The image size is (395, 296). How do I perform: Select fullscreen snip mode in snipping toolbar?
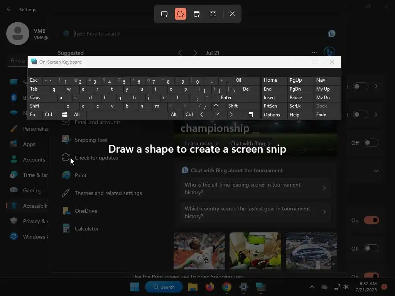coord(213,14)
